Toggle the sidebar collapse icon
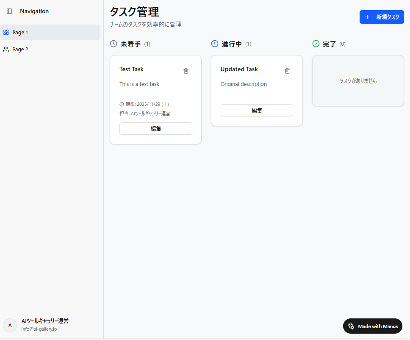The image size is (410, 340). [9, 11]
